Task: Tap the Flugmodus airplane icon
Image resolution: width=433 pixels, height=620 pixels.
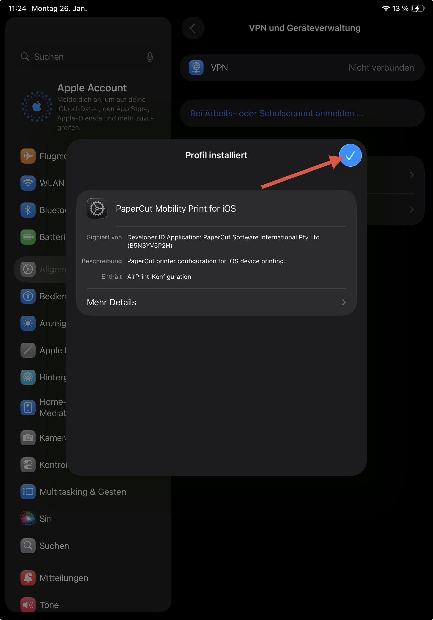Action: pos(28,156)
